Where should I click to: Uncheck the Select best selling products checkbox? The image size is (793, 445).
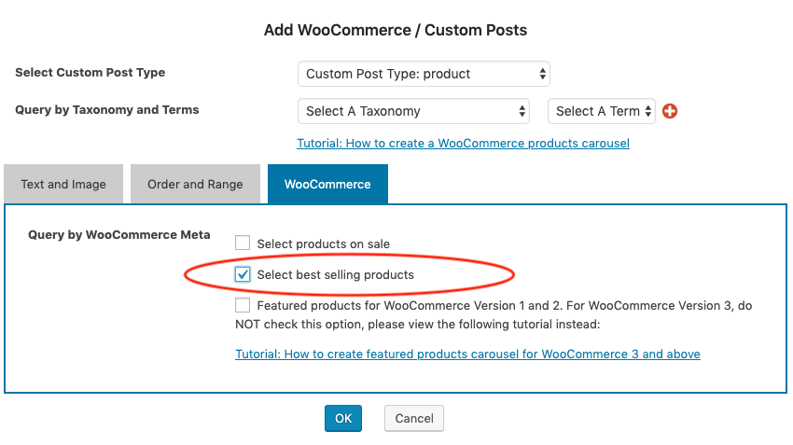click(243, 274)
